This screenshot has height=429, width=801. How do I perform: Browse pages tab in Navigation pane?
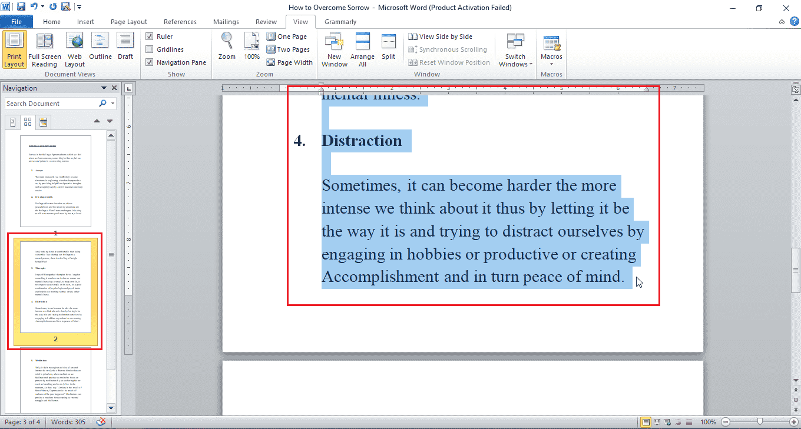coord(28,122)
